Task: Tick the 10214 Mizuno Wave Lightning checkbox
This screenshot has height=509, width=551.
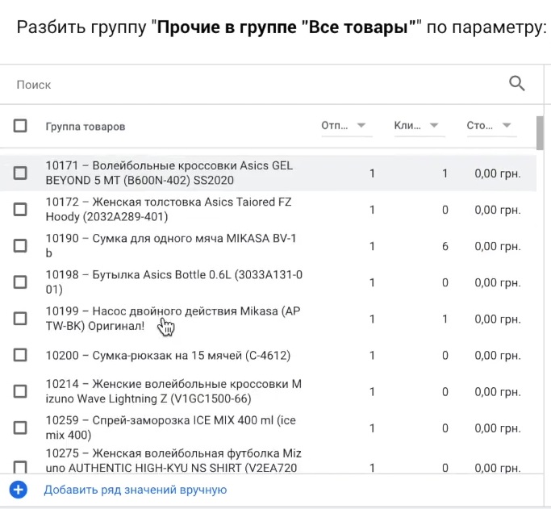Action: click(x=20, y=391)
